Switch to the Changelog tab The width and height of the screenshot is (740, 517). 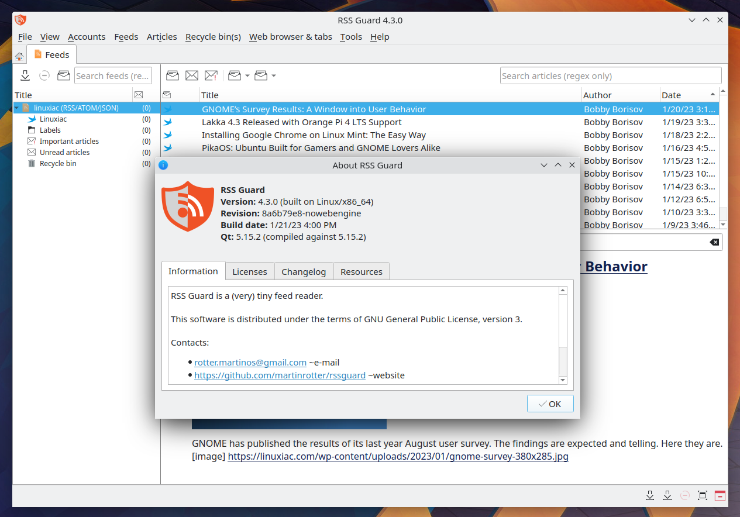(304, 271)
